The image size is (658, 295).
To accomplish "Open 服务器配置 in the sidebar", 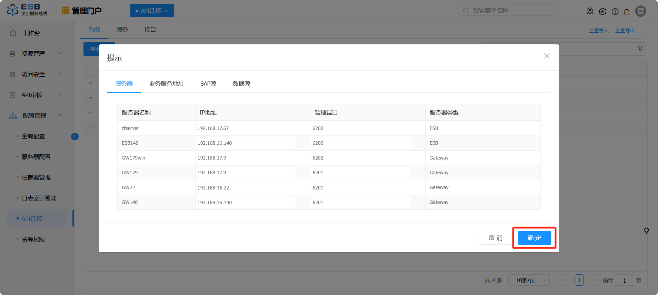I will tap(36, 157).
